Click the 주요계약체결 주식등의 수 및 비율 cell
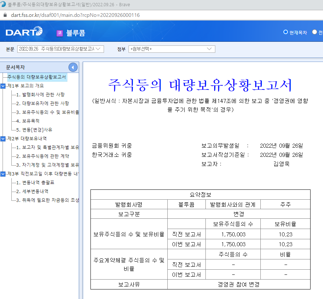Viewport: 323px width, 299px height. click(x=129, y=265)
